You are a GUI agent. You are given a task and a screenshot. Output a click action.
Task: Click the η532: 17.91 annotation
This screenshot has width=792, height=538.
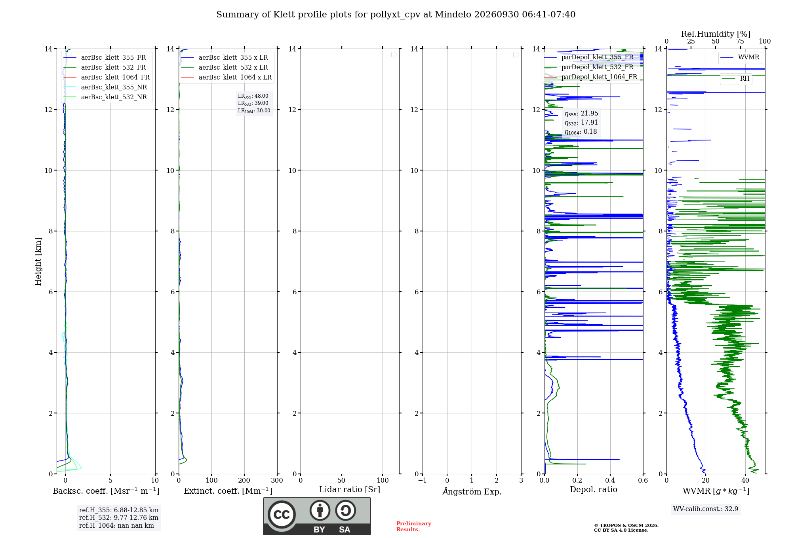click(x=581, y=123)
